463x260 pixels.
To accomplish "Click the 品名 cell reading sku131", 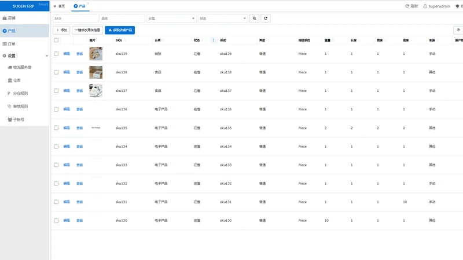I will coord(226,202).
